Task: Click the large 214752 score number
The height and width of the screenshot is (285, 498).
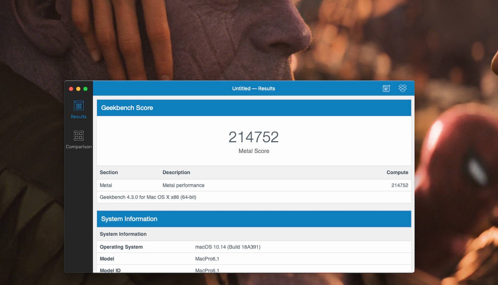Action: pos(254,137)
